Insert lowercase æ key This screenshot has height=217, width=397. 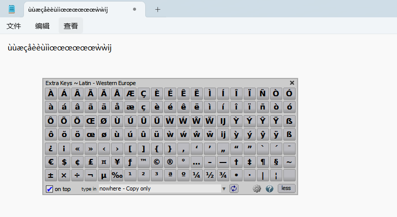click(x=130, y=107)
